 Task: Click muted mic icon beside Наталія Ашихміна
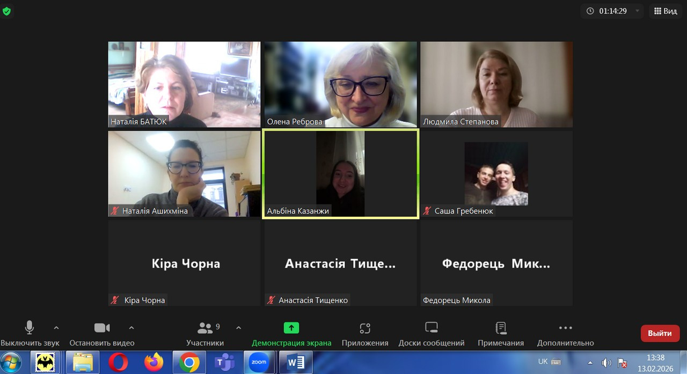[114, 211]
